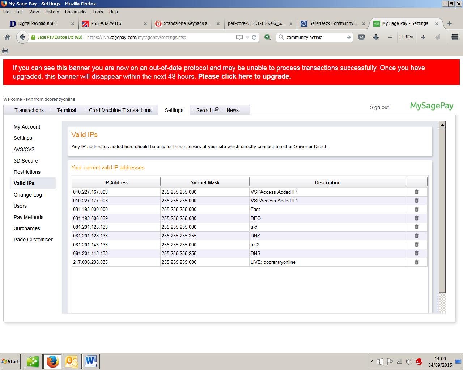463x370 pixels.
Task: Delete the 'LIVE: doorentryonline' IP entry
Action: tap(416, 262)
